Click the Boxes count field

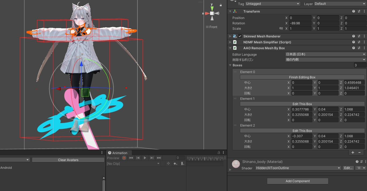pyautogui.click(x=360, y=65)
